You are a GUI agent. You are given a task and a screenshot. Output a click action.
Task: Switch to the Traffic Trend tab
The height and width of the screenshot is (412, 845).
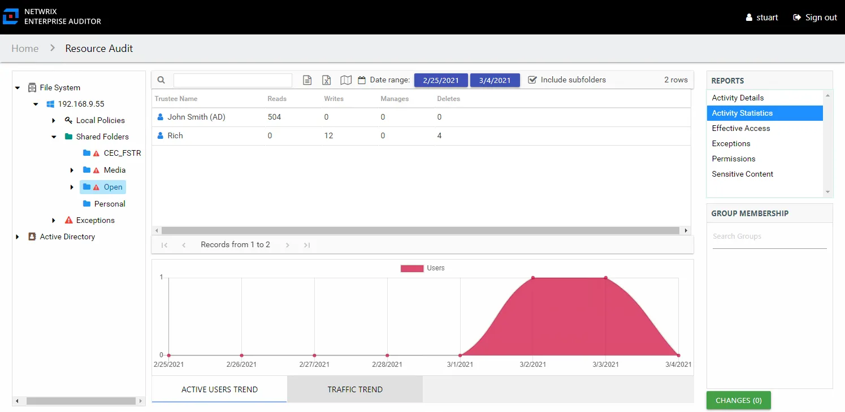355,389
